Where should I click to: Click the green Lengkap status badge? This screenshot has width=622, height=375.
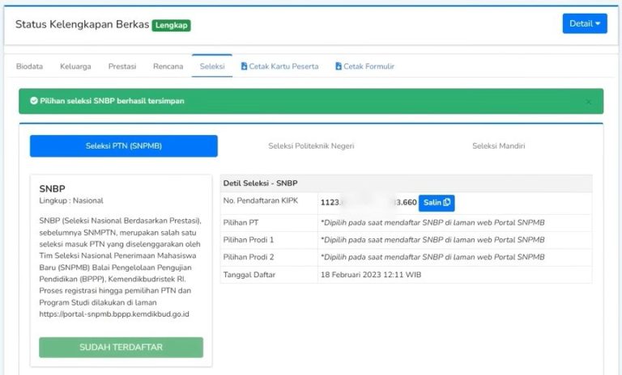pos(172,25)
